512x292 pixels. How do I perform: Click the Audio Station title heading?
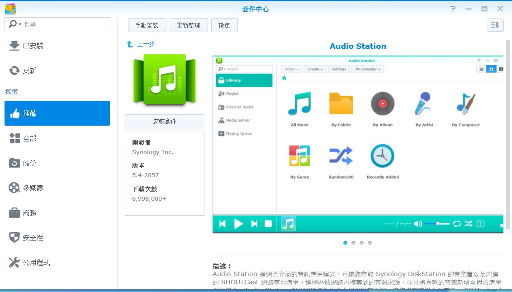point(358,46)
